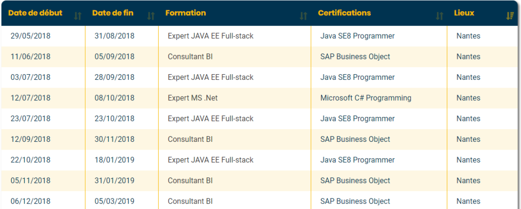Screen dimensions: 521x209
Task: Click the Certifications column header text
Action: click(x=344, y=13)
